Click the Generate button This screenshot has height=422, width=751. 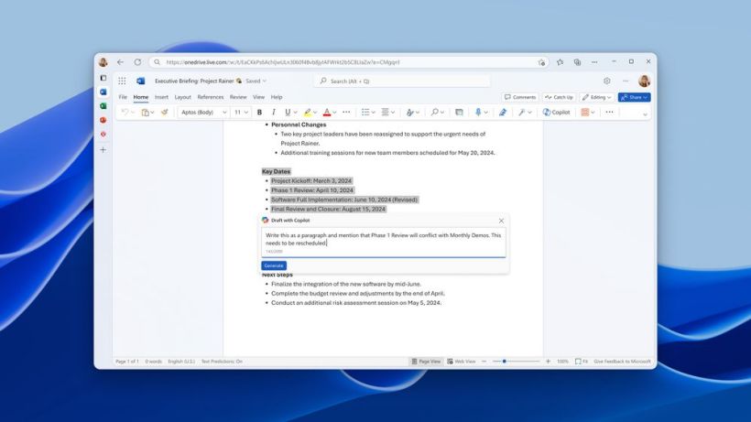pyautogui.click(x=274, y=265)
